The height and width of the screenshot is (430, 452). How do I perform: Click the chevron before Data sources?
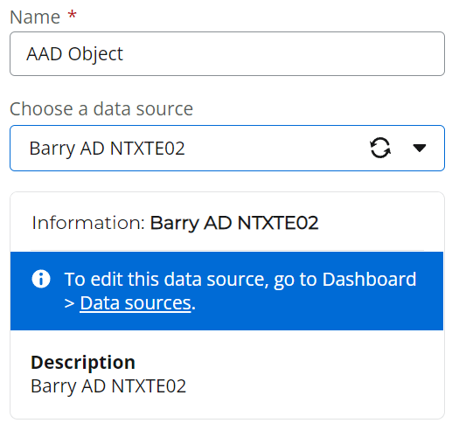coord(69,303)
